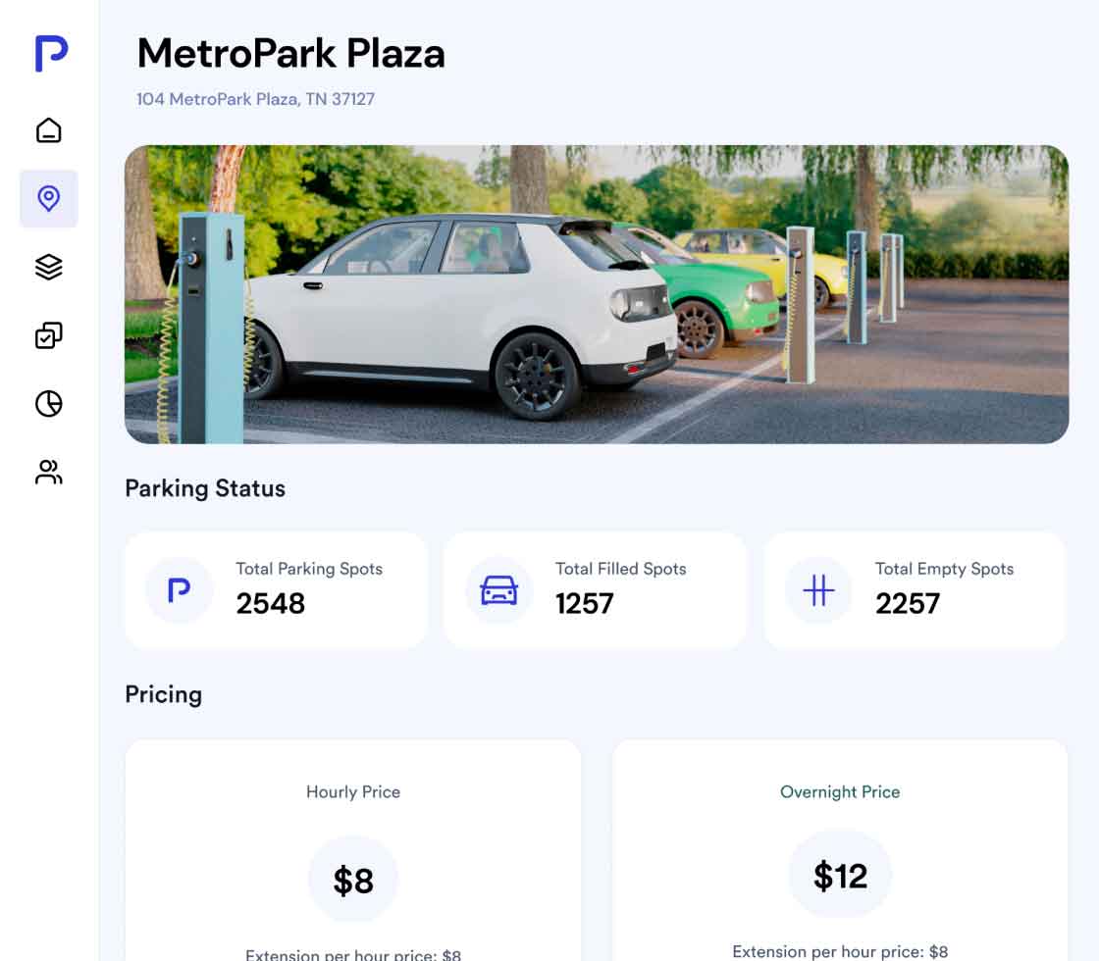Open the users sidebar icon

(48, 472)
